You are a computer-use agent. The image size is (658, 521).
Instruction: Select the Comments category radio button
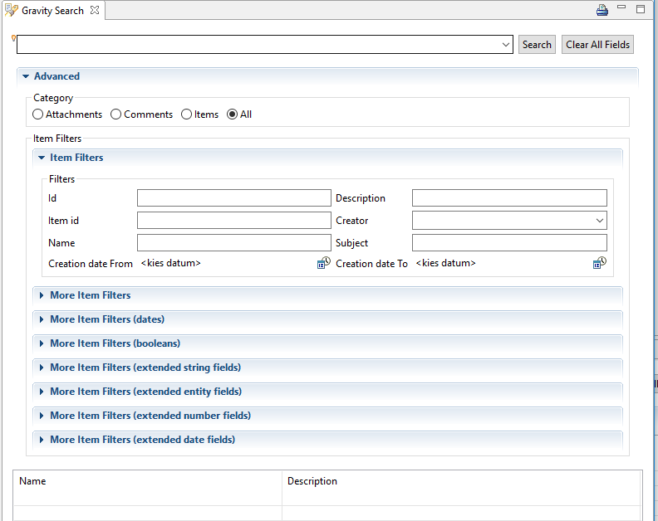click(x=116, y=114)
